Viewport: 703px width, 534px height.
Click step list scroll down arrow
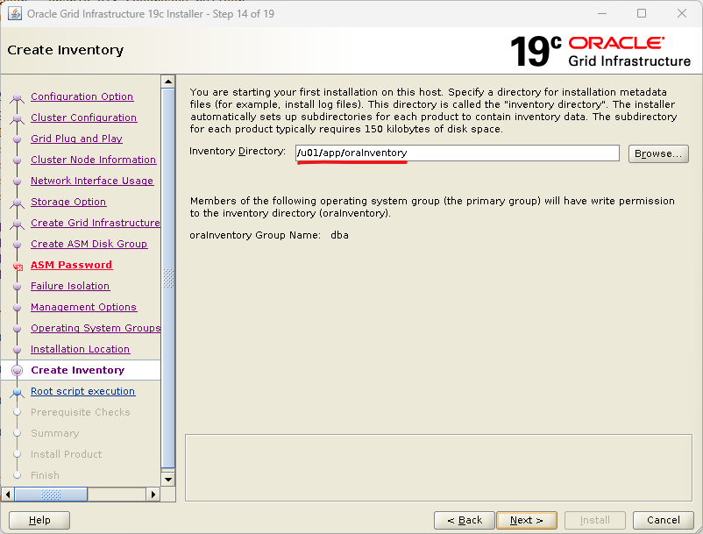(x=168, y=480)
